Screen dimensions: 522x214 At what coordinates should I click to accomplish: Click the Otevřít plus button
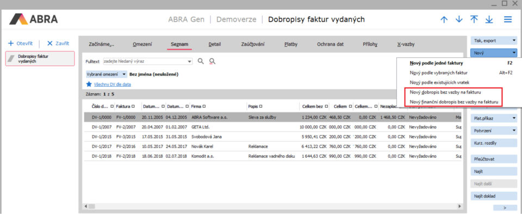tap(20, 43)
